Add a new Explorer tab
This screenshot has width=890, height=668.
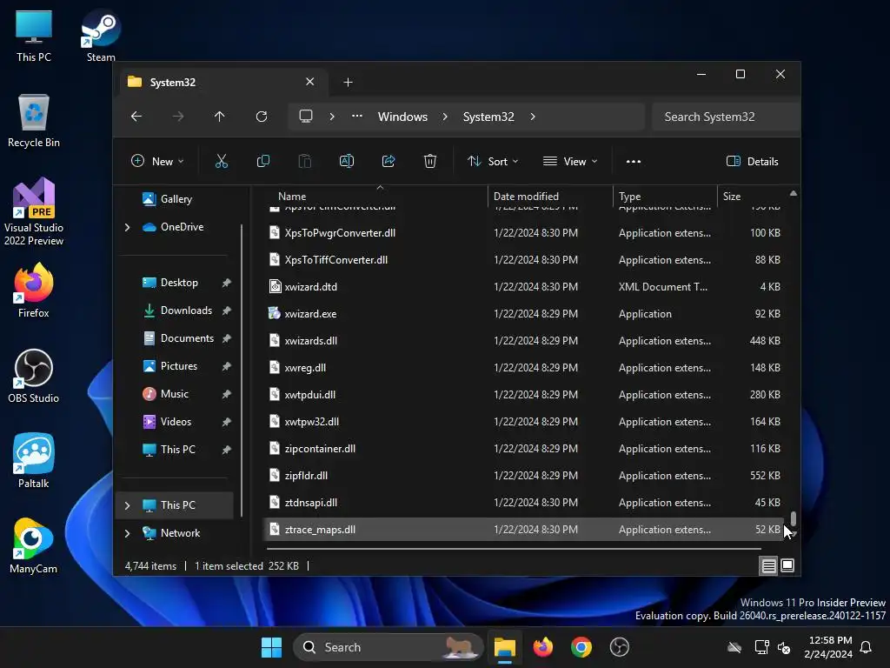pyautogui.click(x=348, y=83)
